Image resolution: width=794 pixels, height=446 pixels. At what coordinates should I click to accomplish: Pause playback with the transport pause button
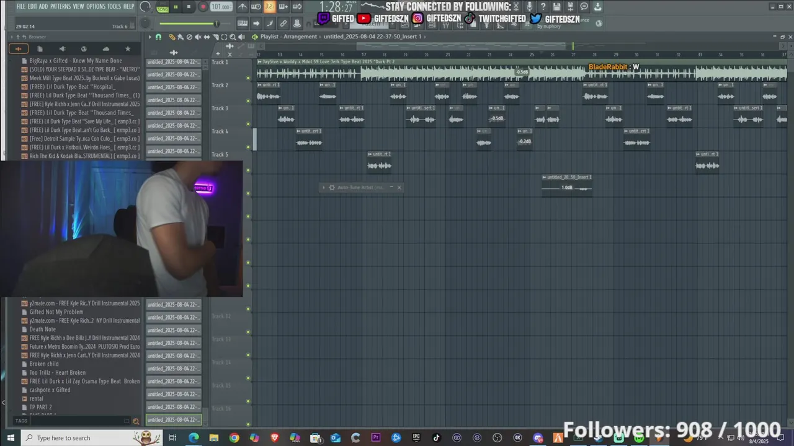pos(176,7)
